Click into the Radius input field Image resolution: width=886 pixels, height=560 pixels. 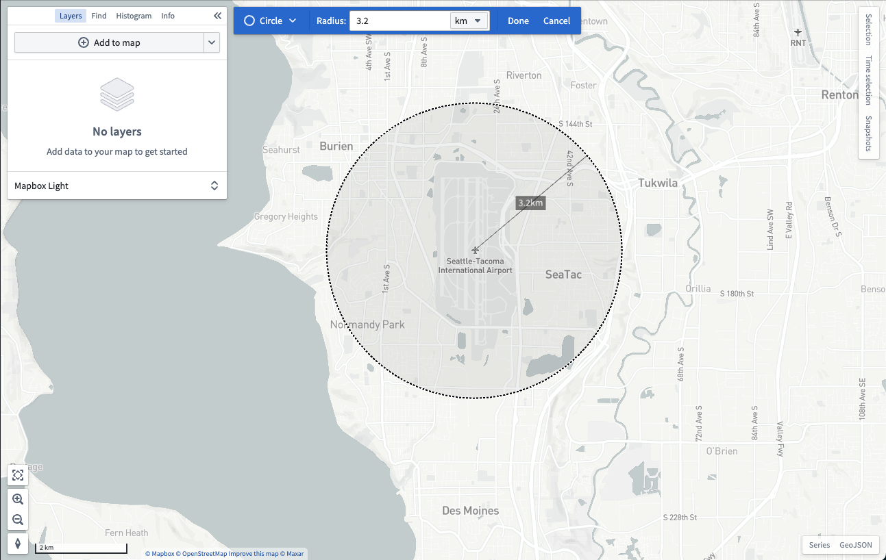click(x=399, y=21)
